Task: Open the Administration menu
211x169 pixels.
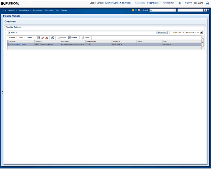Action: pos(169,3)
